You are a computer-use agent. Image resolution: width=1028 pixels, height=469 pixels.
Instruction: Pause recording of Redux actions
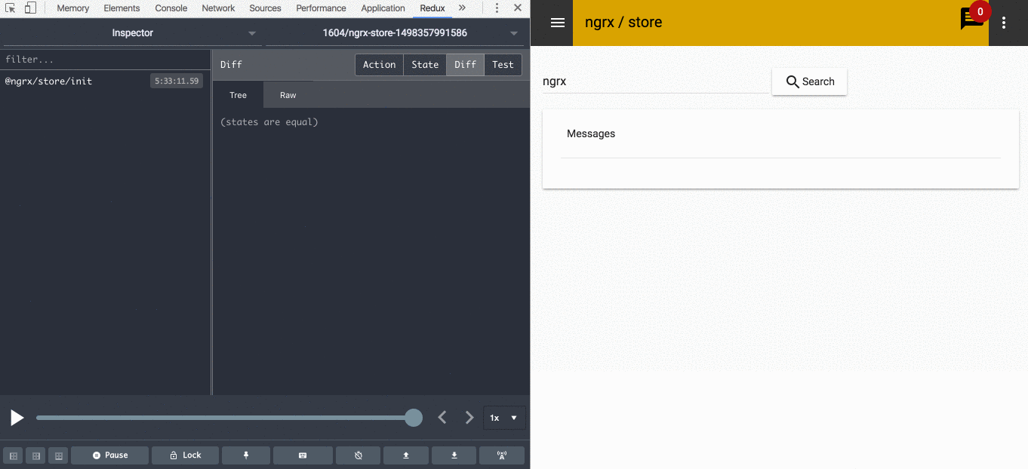[x=109, y=455]
